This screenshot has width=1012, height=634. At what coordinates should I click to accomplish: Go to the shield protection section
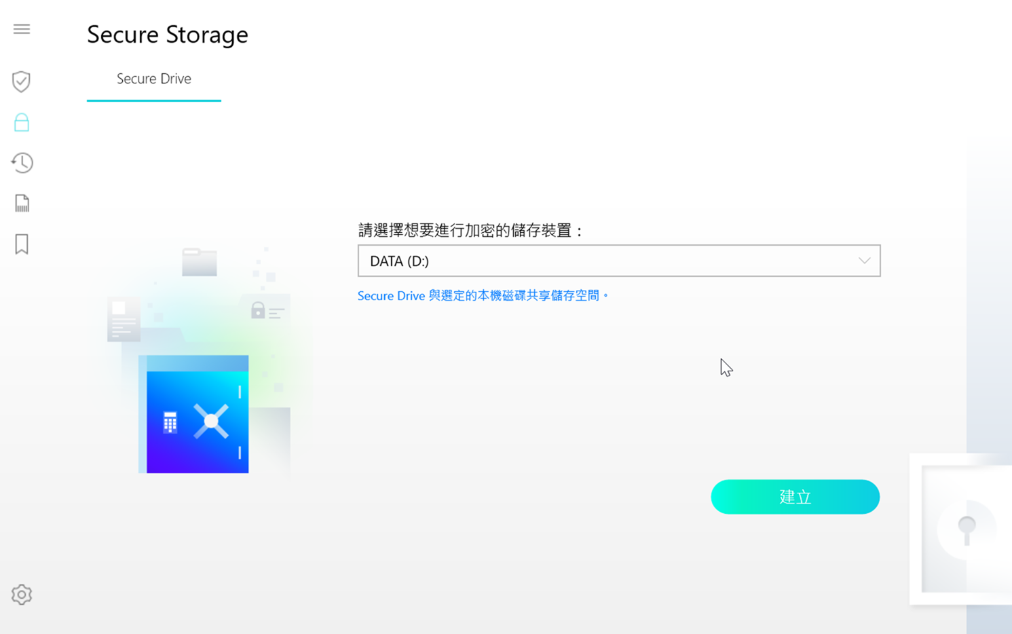pos(22,81)
